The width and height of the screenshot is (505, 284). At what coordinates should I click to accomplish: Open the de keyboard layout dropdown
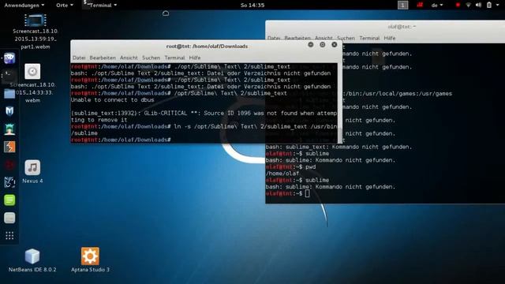click(437, 6)
